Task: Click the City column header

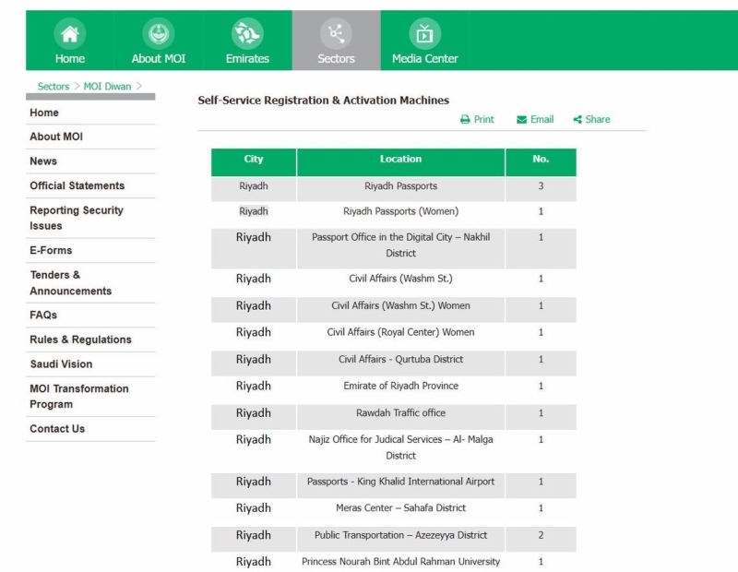Action: (x=254, y=160)
